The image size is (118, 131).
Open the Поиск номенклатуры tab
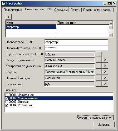[98, 10]
